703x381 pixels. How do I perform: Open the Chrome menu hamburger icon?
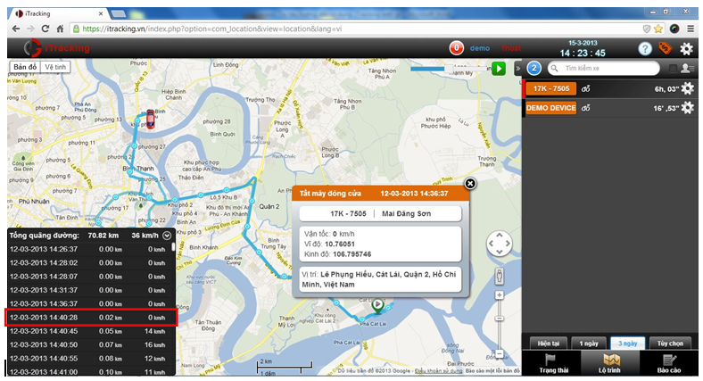pyautogui.click(x=691, y=29)
